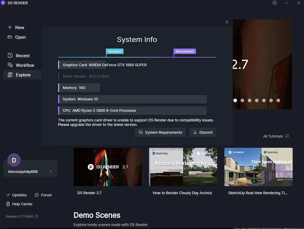Open the Atmospheric Archviz tutorial thumbnail
This screenshot has width=304, height=229.
(183, 167)
